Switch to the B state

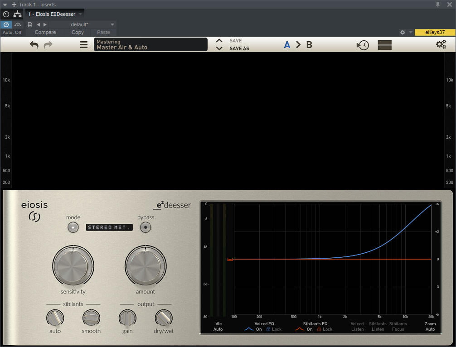[309, 45]
